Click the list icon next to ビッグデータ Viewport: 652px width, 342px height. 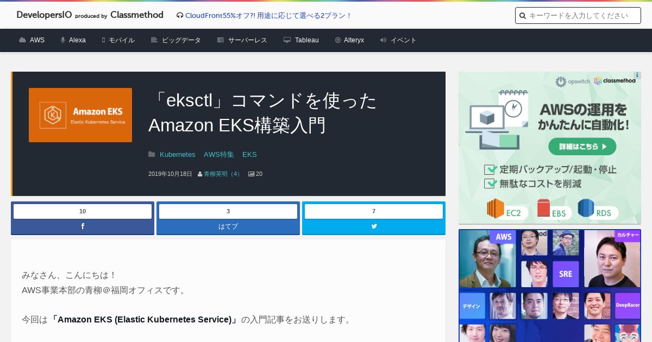(154, 40)
